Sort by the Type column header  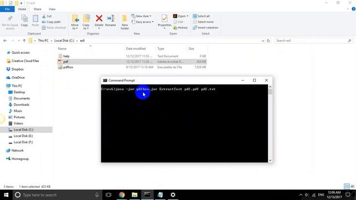(x=161, y=48)
